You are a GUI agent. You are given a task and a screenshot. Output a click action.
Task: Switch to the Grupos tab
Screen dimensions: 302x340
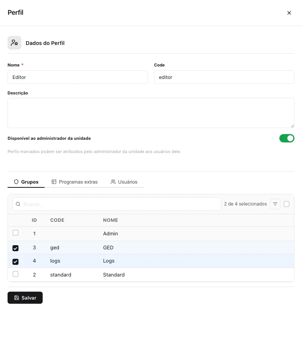pos(26,182)
